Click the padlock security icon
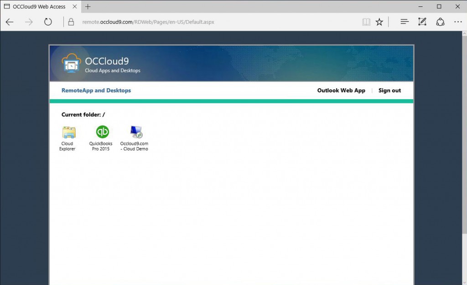The image size is (467, 285). coord(71,22)
